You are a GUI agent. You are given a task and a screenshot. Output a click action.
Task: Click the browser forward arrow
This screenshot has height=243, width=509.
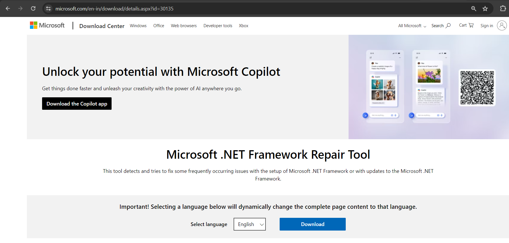click(20, 8)
